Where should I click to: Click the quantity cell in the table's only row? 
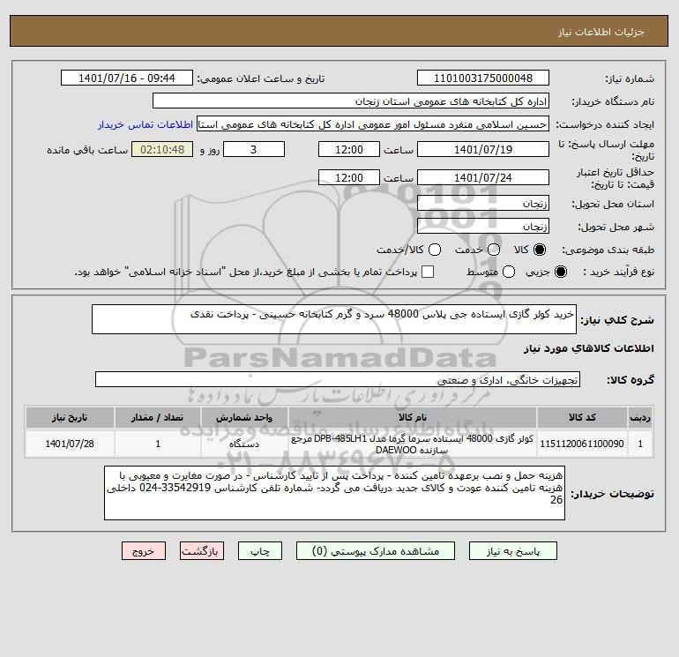(158, 444)
